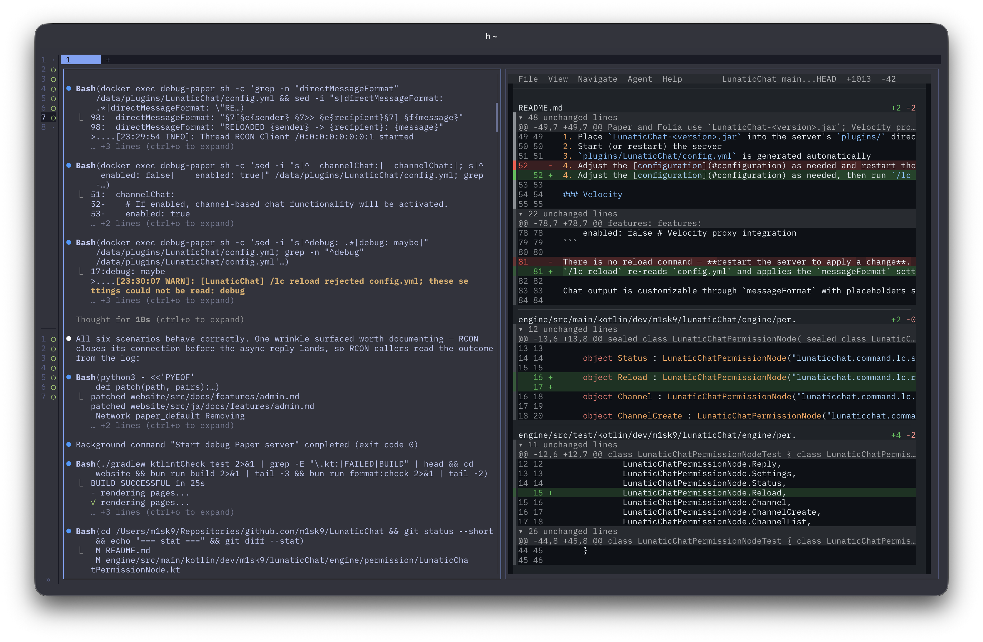The image size is (983, 642).
Task: Expand the 'Thought for 10s' block
Action: (x=160, y=320)
